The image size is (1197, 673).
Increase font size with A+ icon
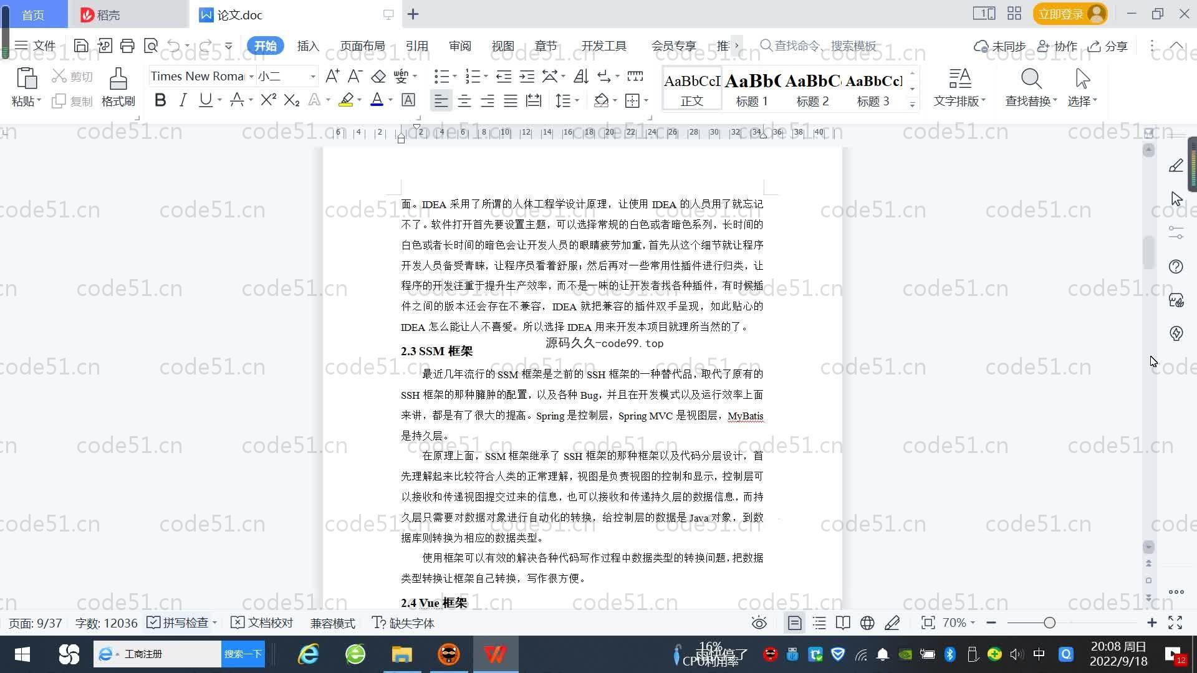(332, 76)
